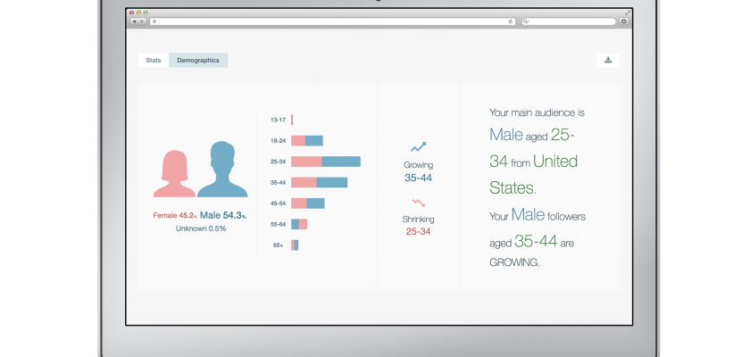Screen dimensions: 750x357
Task: Click the Male 54.3% label
Action: click(223, 216)
